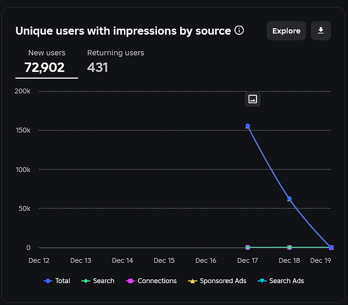Click the 50k y-axis label
This screenshot has height=305, width=348.
click(x=24, y=209)
